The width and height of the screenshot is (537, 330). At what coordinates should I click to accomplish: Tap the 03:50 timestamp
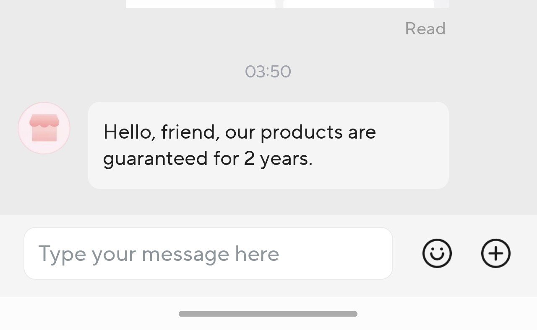[x=268, y=72]
